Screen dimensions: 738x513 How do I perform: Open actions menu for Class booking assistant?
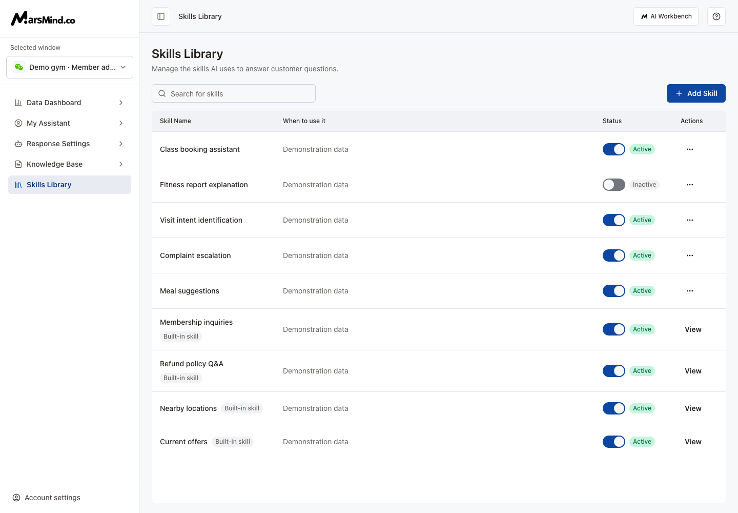pyautogui.click(x=690, y=149)
